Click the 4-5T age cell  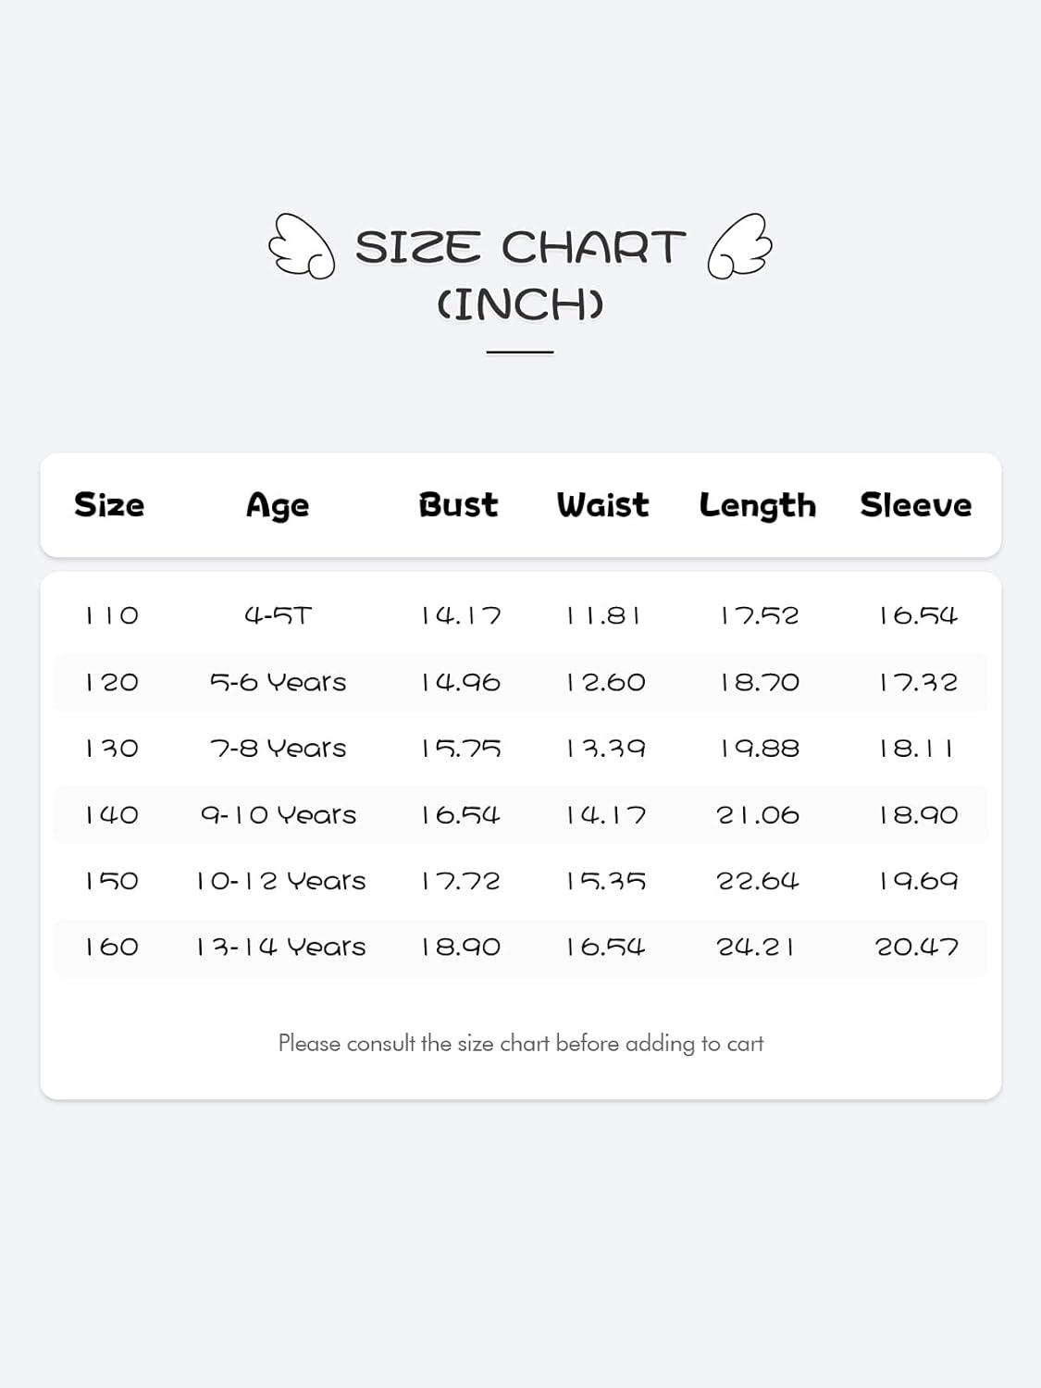(278, 616)
